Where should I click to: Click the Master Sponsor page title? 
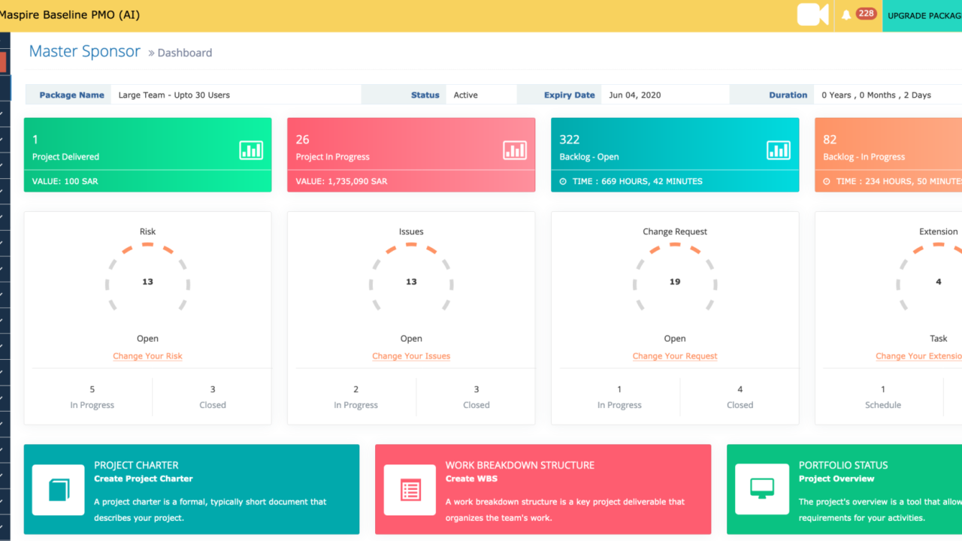point(85,51)
